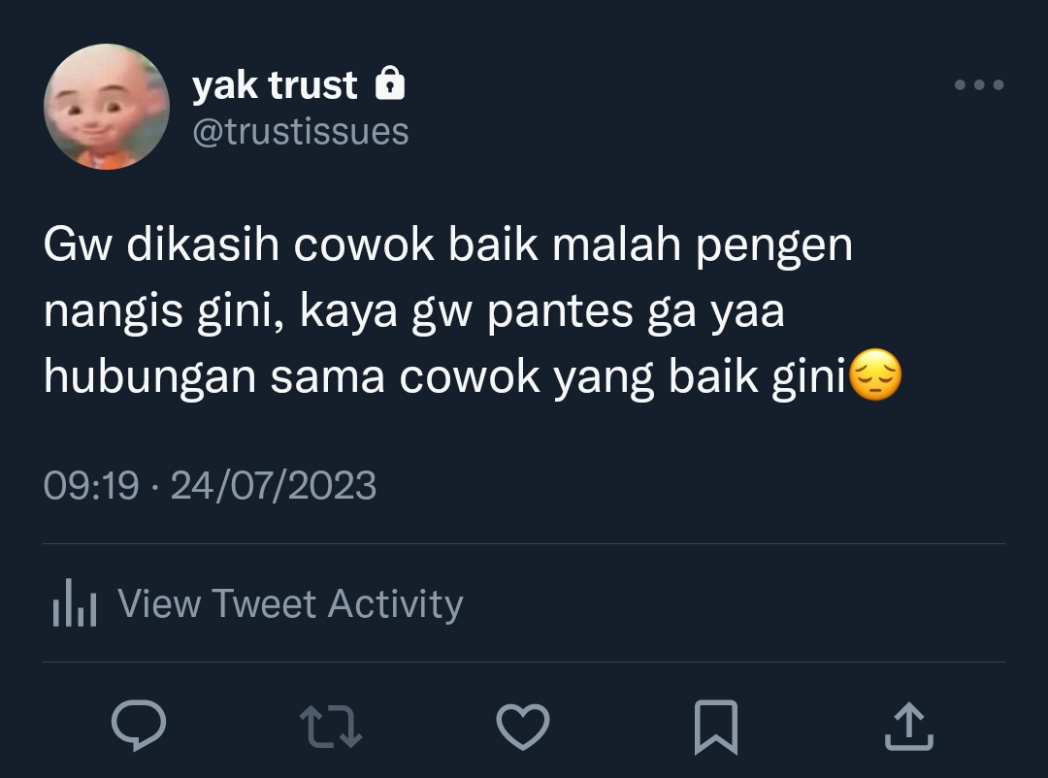Viewport: 1048px width, 778px height.
Task: Click the word 'malah' in the tweet
Action: [616, 243]
